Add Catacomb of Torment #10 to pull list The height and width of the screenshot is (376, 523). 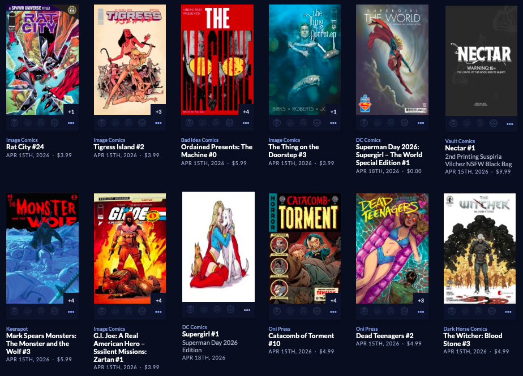pyautogui.click(x=276, y=311)
